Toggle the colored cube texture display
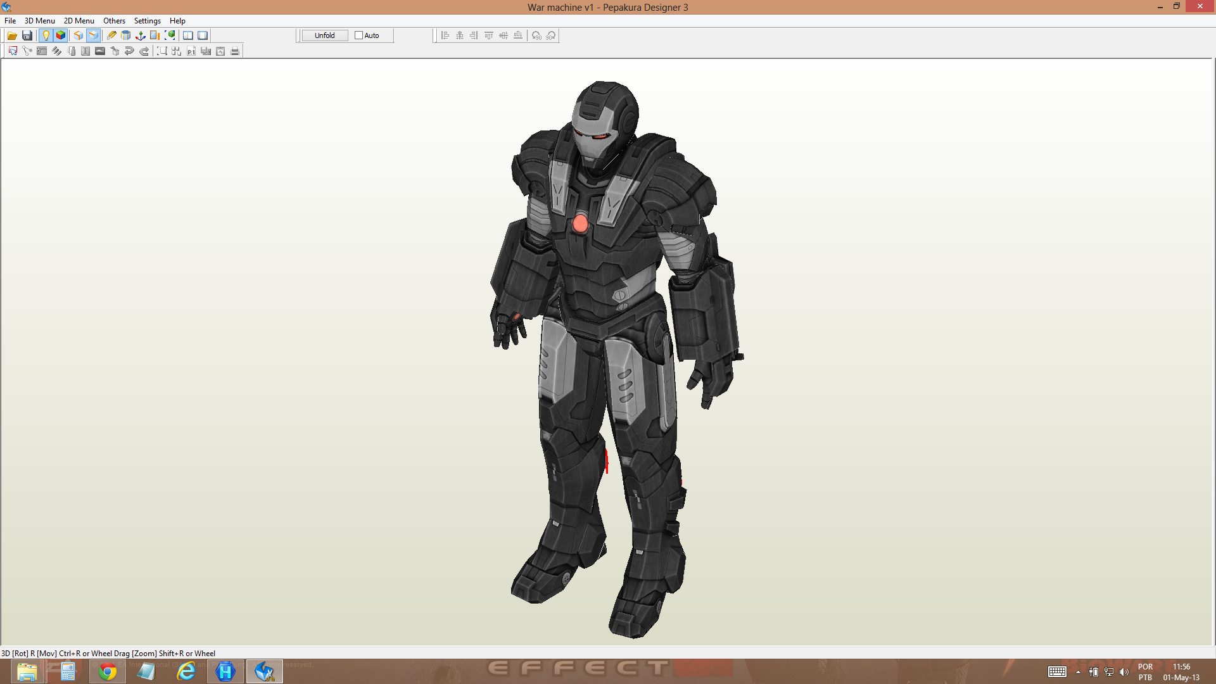Screen dimensions: 1216x684 (x=61, y=35)
